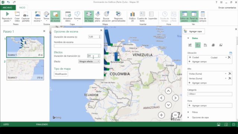This screenshot has width=238, height=134.
Task: Click Agregar capa button
Action: click(194, 31)
